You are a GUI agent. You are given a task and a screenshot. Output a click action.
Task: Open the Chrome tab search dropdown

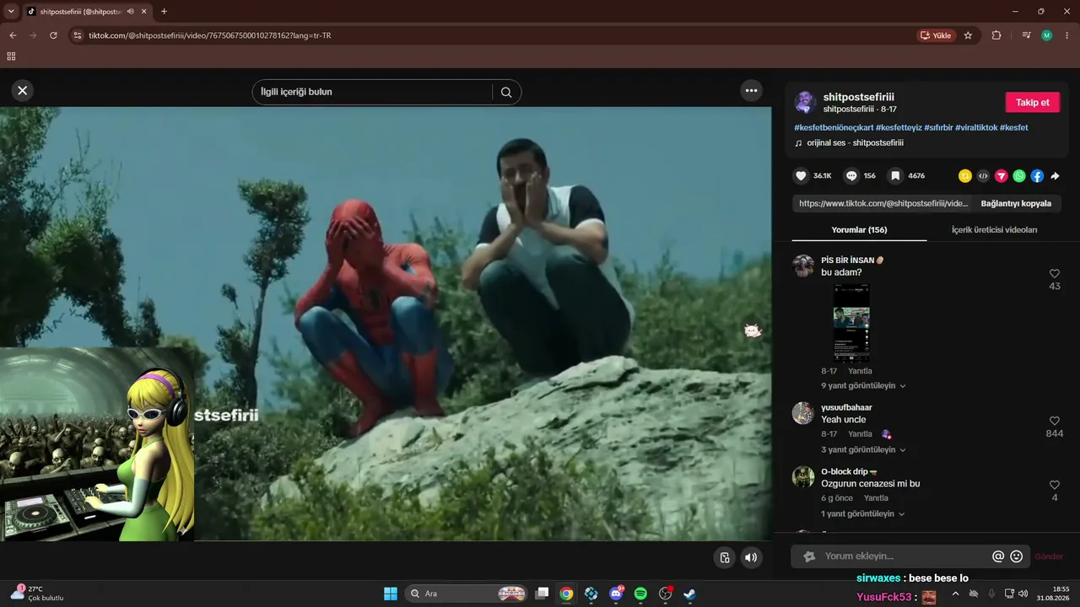tap(11, 12)
